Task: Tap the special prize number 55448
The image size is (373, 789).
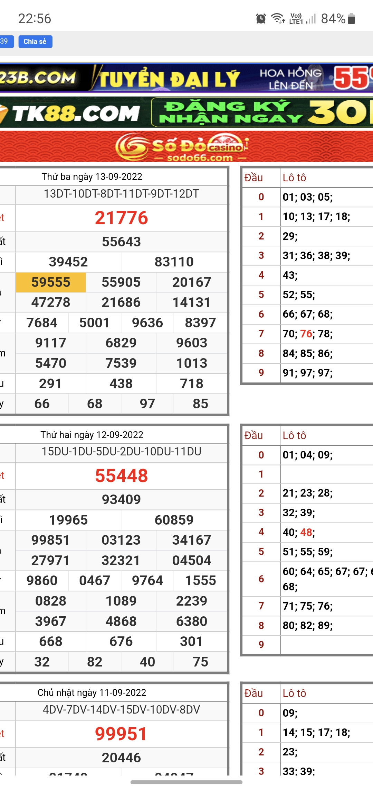Action: coord(121,476)
